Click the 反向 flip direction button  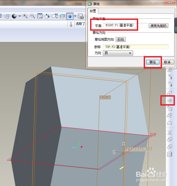[121, 39]
